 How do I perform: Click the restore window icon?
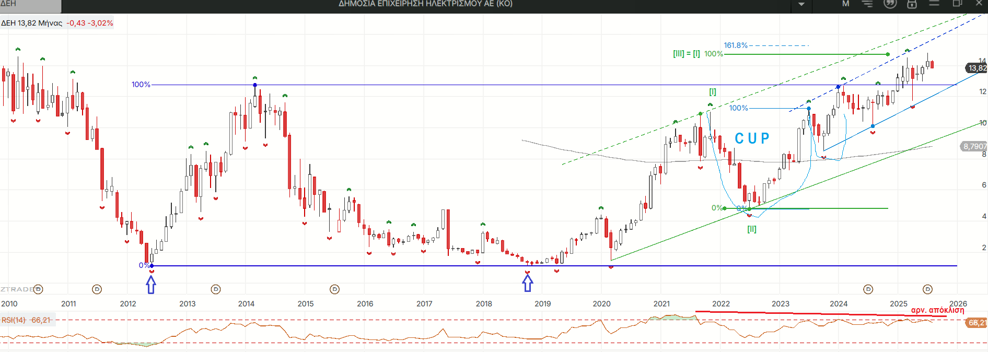(957, 3)
